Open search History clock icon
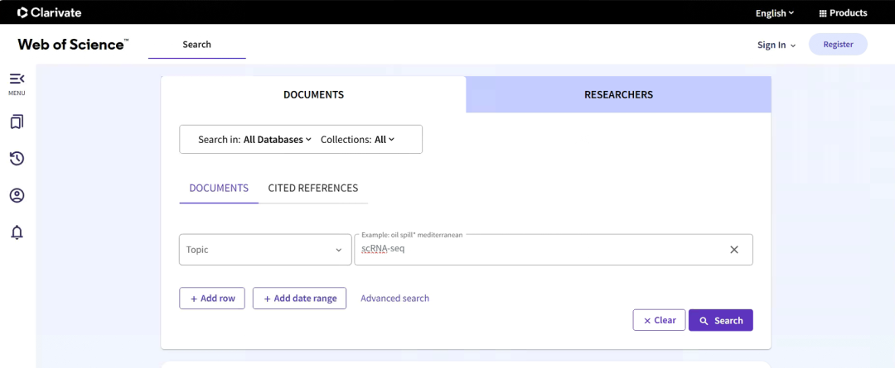Screen dimensions: 895x368 [x=17, y=159]
